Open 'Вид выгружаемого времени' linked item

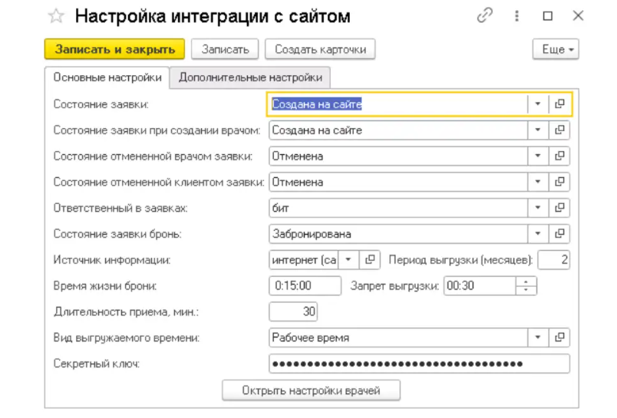(x=559, y=337)
